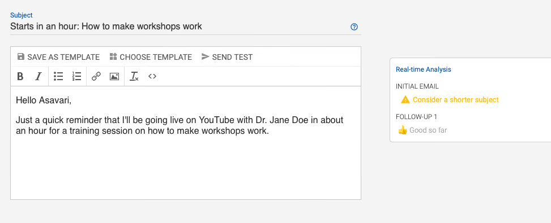
Task: Save the email as template
Action: [x=58, y=57]
